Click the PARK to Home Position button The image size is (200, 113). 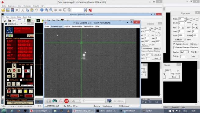tap(20, 103)
